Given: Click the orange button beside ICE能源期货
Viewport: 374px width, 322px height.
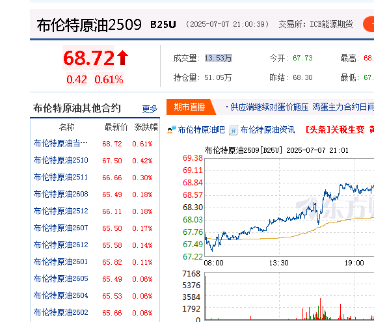Looking at the screenshot, I should click(369, 24).
